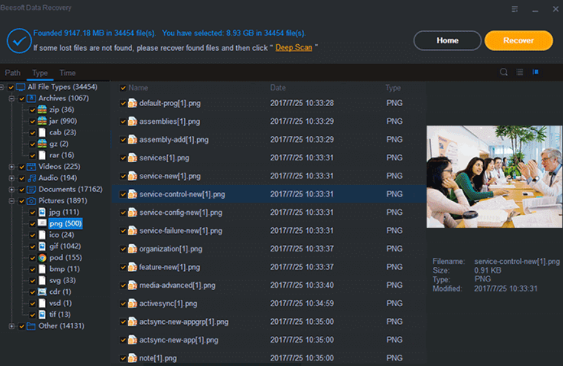Viewport: 563px width, 366px height.
Task: Click file icon of note[1].png
Action: 133,358
